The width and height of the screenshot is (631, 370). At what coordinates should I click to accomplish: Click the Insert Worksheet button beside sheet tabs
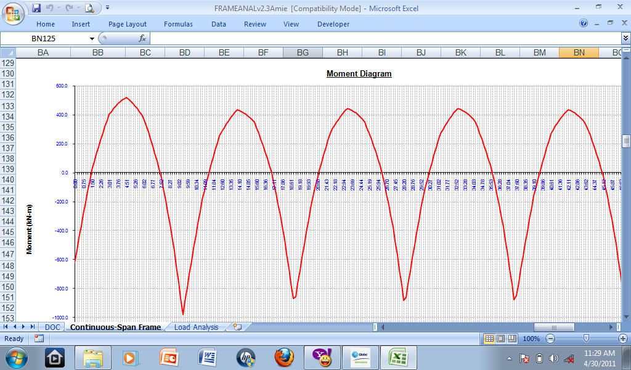[x=236, y=327]
